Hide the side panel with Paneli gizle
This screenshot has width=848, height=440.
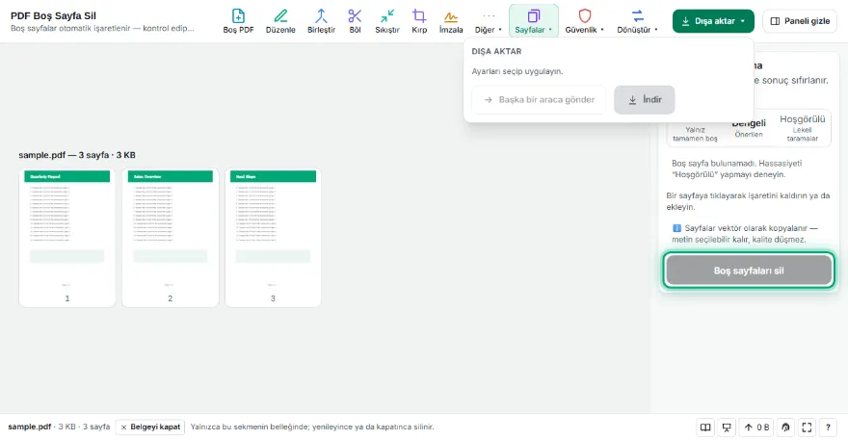point(799,21)
